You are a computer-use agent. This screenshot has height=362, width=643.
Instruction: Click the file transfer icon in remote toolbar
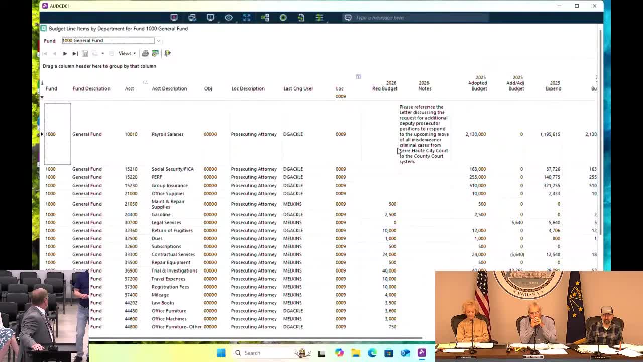point(301,18)
